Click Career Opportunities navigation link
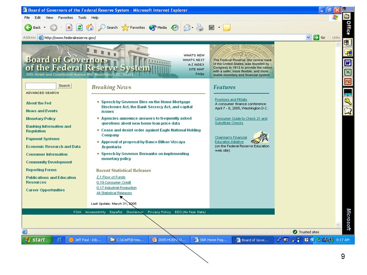The width and height of the screenshot is (367, 275). (45, 190)
